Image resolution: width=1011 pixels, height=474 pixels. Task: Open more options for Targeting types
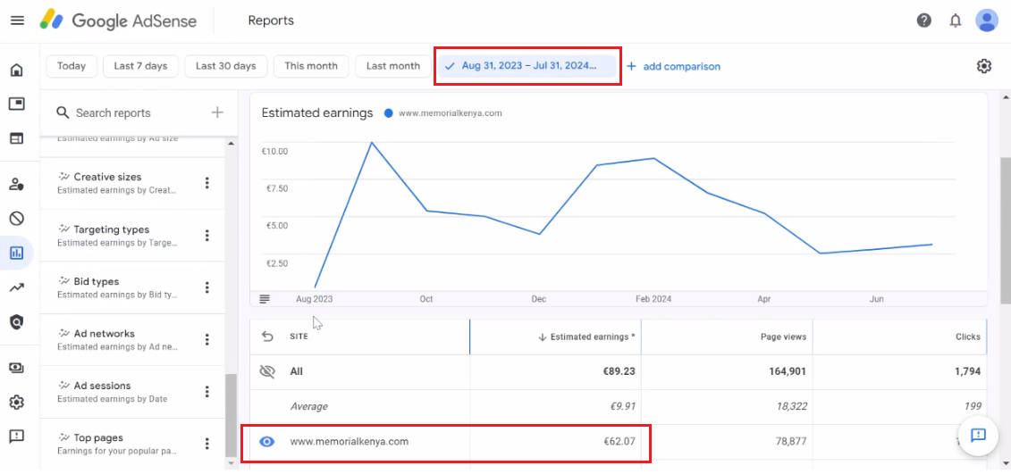coord(207,236)
